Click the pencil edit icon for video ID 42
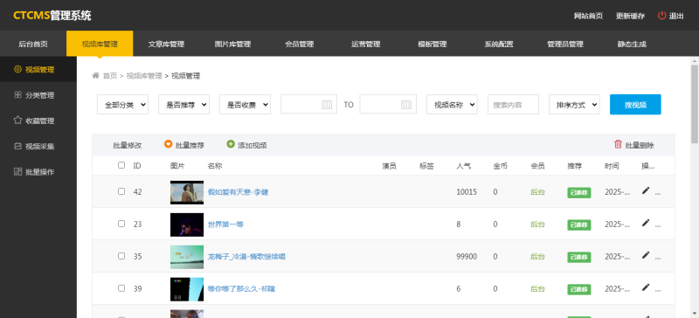 point(646,190)
